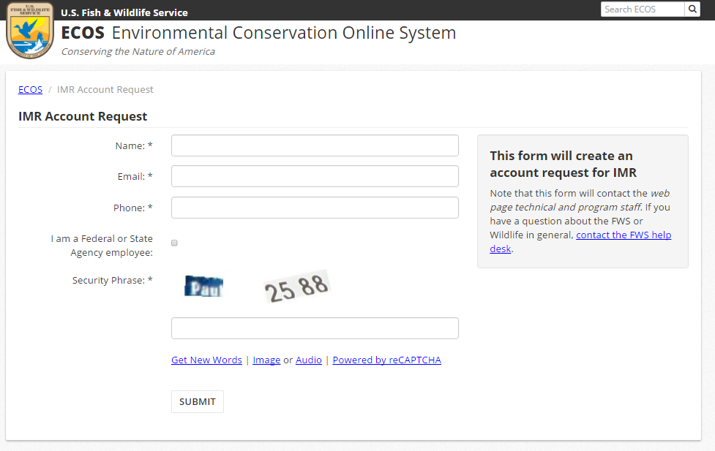Check the Federal or State Agency employee box
This screenshot has width=715, height=451.
point(174,243)
